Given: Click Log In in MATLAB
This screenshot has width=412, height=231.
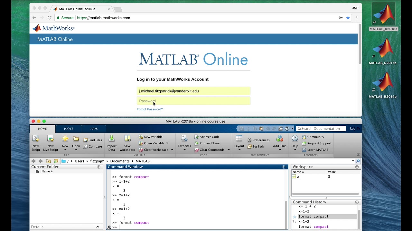Looking at the screenshot, I should pos(354,128).
